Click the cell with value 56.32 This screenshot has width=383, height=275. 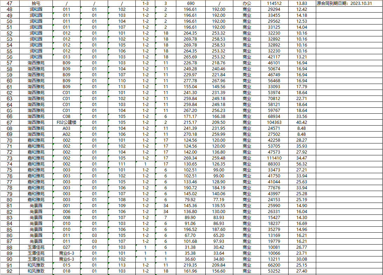point(302,164)
